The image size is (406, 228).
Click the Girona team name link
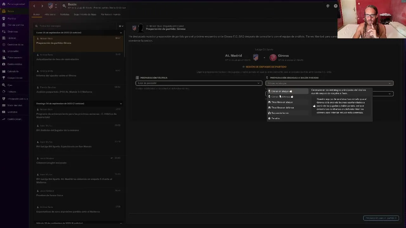click(283, 56)
